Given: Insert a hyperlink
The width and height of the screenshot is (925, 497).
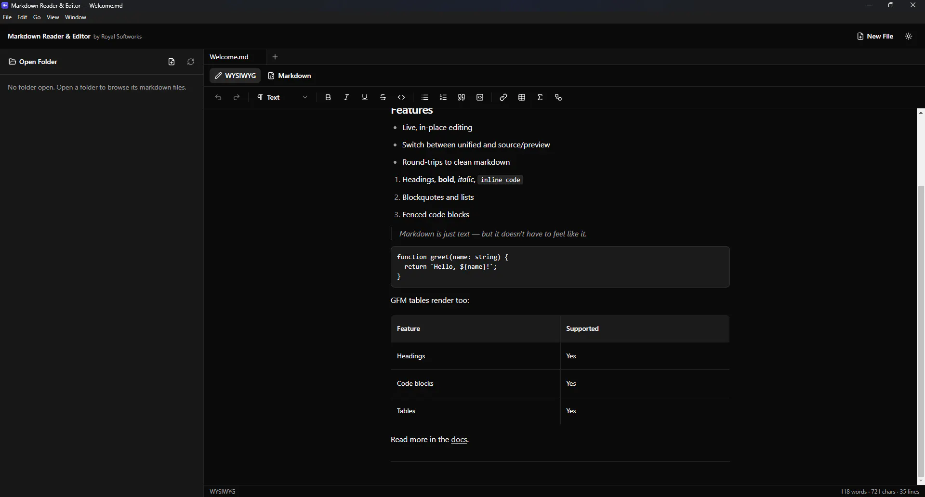Looking at the screenshot, I should [503, 98].
